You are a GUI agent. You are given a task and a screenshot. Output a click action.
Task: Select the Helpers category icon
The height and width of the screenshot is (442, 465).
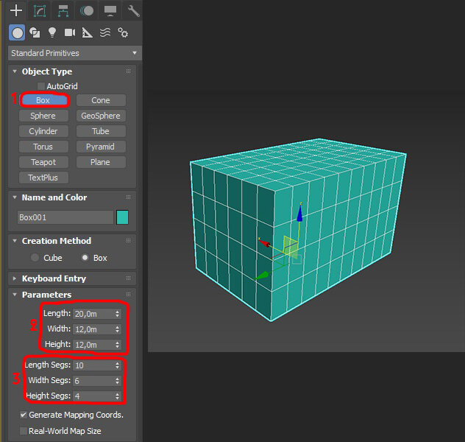(87, 32)
